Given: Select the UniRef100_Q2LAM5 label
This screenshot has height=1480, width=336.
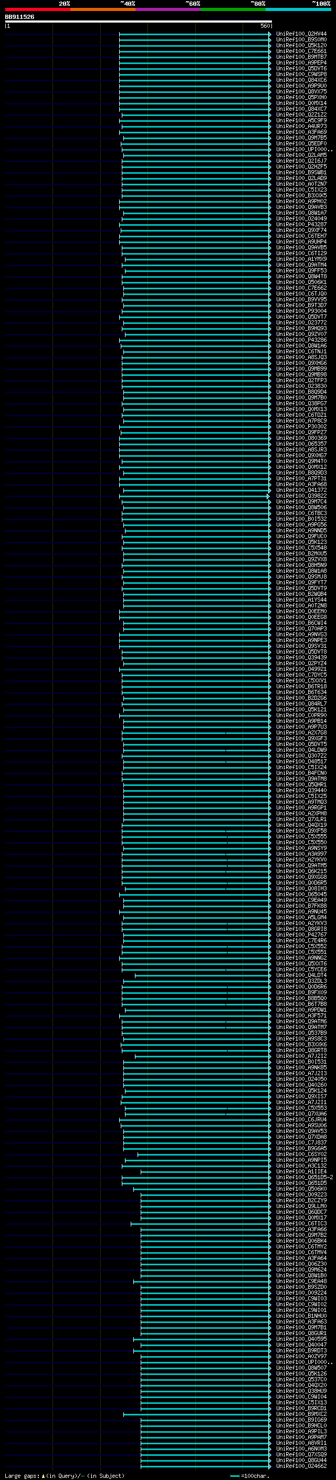Looking at the screenshot, I should (301, 155).
